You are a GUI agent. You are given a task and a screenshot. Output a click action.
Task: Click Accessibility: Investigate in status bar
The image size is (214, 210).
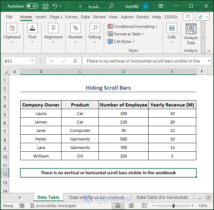[x=53, y=206]
